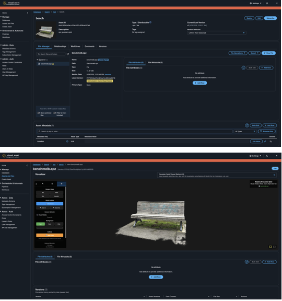
Task: Click the orange Reset Scene button
Action: (50, 235)
